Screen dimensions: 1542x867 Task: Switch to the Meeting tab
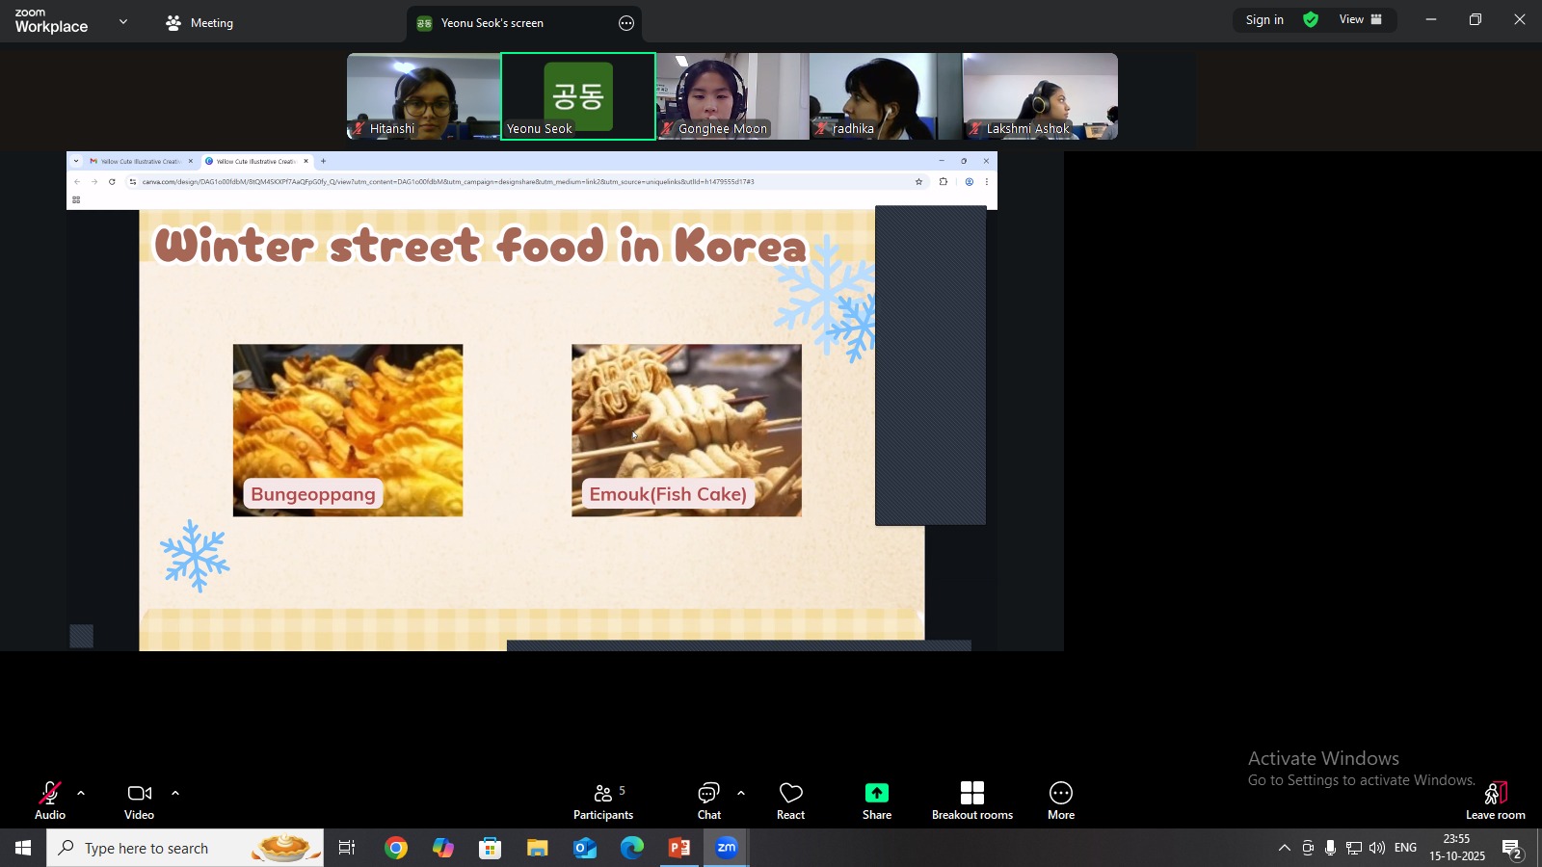[200, 23]
